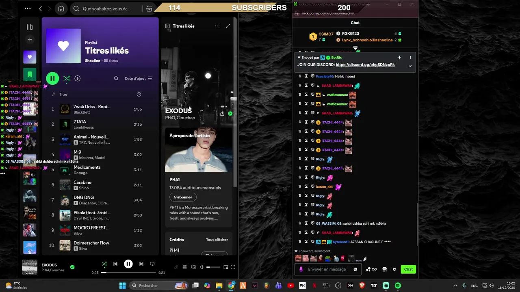This screenshot has height=292, width=520.
Task: Send message with green Chat button
Action: pos(408,269)
